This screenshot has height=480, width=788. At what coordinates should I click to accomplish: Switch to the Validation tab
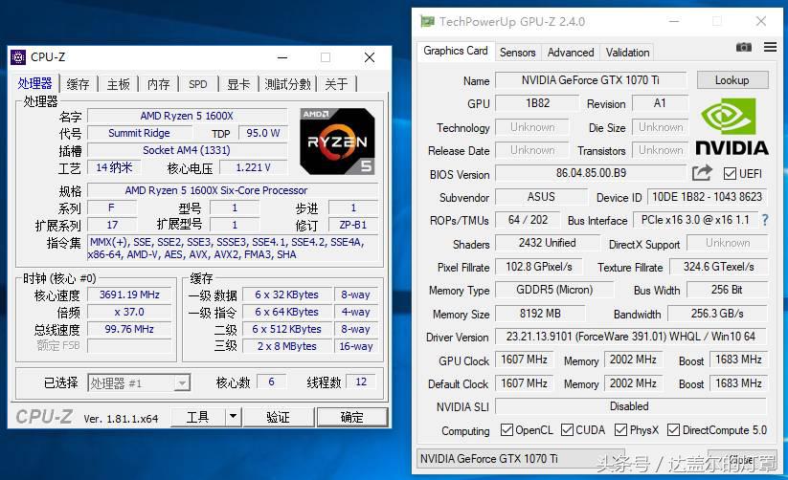coord(627,53)
